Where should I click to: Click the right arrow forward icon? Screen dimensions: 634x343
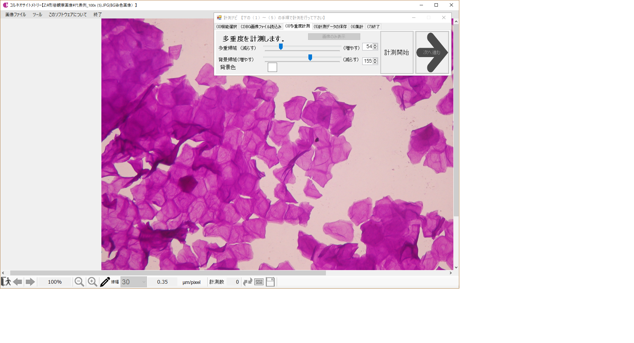[x=30, y=282]
